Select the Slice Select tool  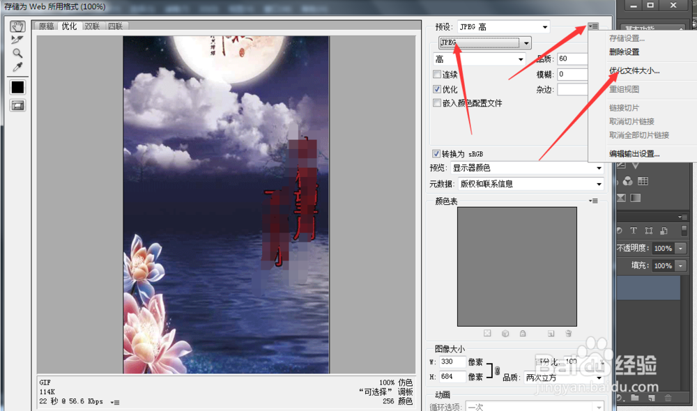point(17,39)
